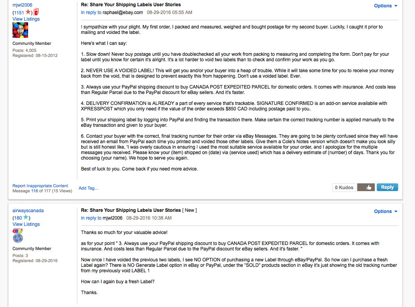This screenshot has height=307, width=415.
Task: Click the Add Tag link
Action: [x=88, y=188]
